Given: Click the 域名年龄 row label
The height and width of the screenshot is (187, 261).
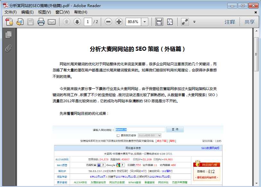Looking at the screenshot, I should pos(62,177).
